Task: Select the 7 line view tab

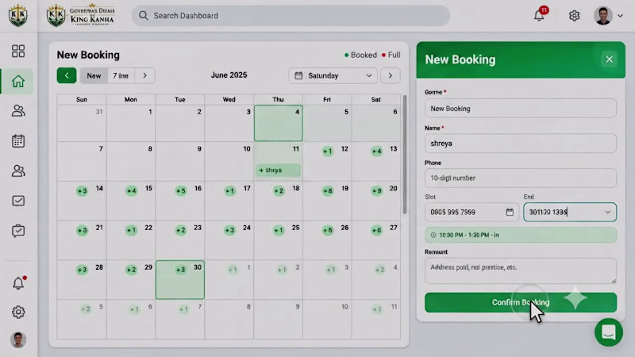Action: 121,75
